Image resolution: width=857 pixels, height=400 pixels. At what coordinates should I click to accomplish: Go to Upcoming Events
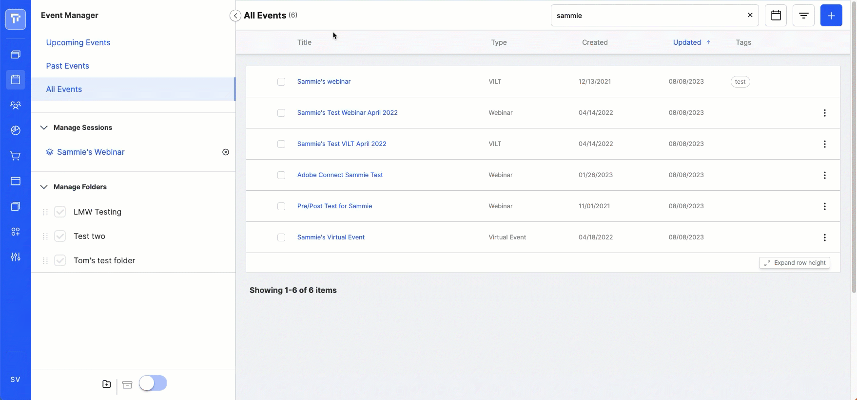point(78,42)
